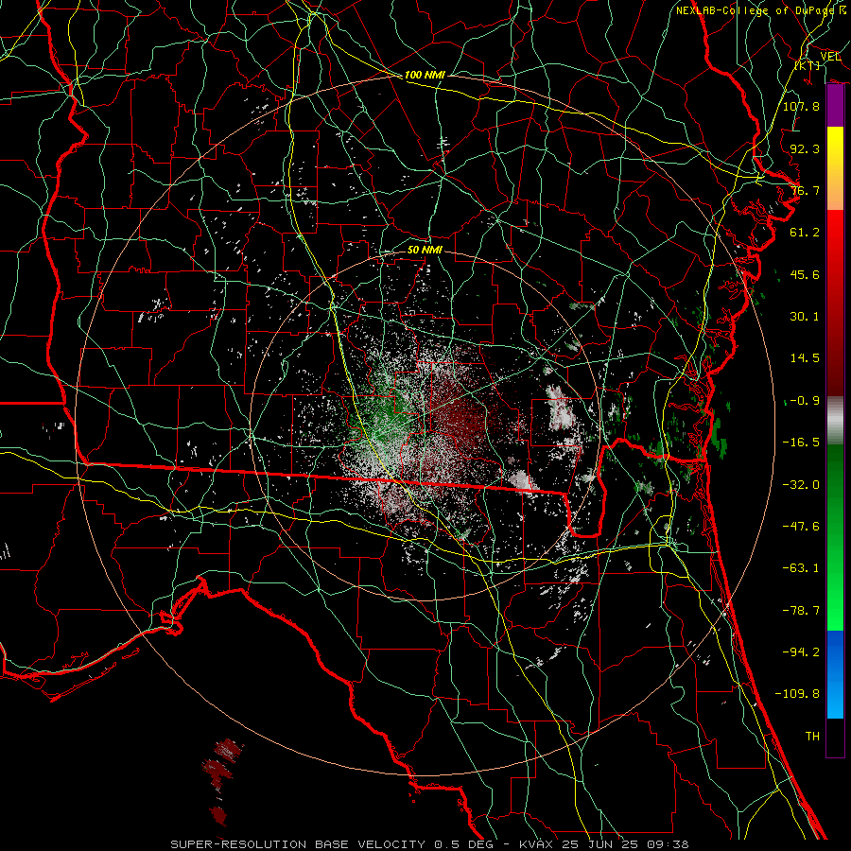Click the 76.7 velocity legend value

pos(805,190)
